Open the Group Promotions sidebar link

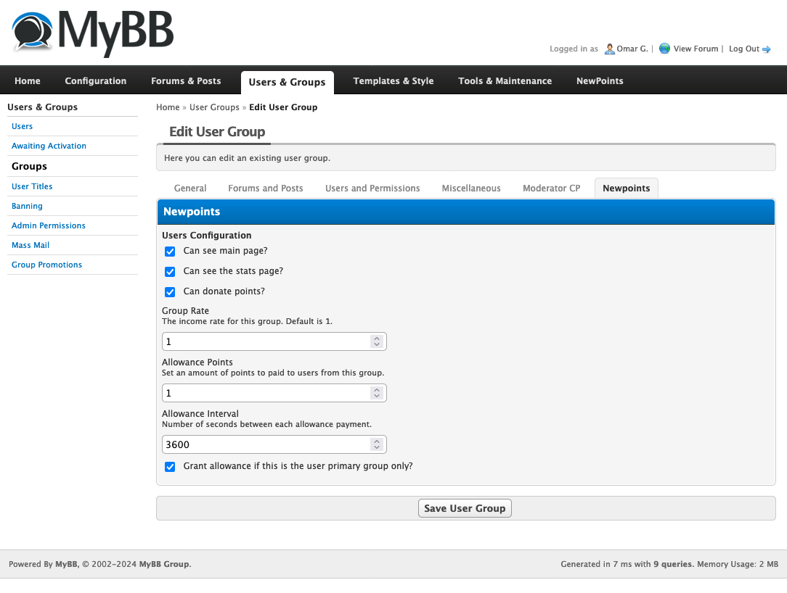click(46, 265)
